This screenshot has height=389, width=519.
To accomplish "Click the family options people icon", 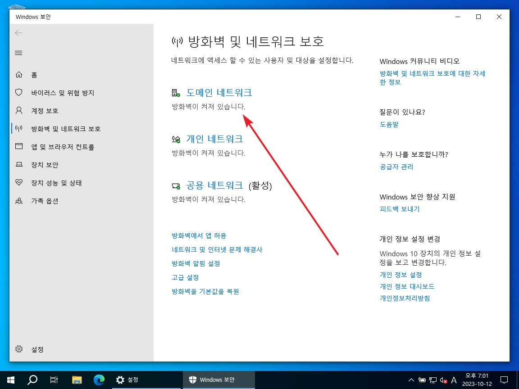I will tap(19, 200).
